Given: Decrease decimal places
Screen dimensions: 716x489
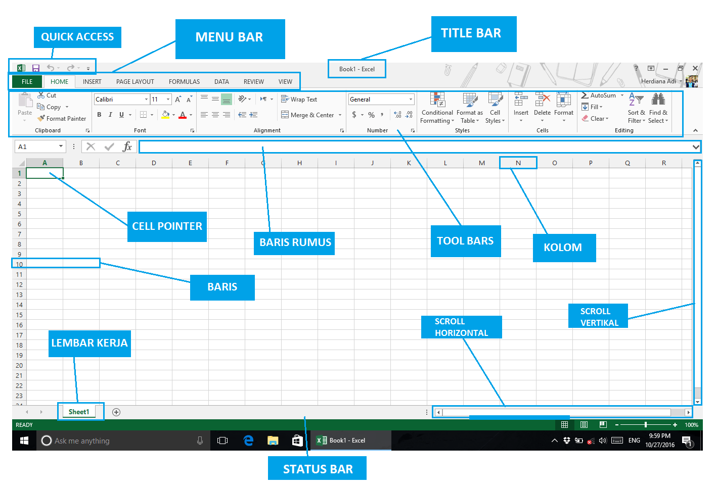Looking at the screenshot, I should [x=409, y=115].
